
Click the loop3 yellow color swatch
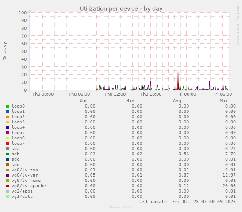click(8, 122)
